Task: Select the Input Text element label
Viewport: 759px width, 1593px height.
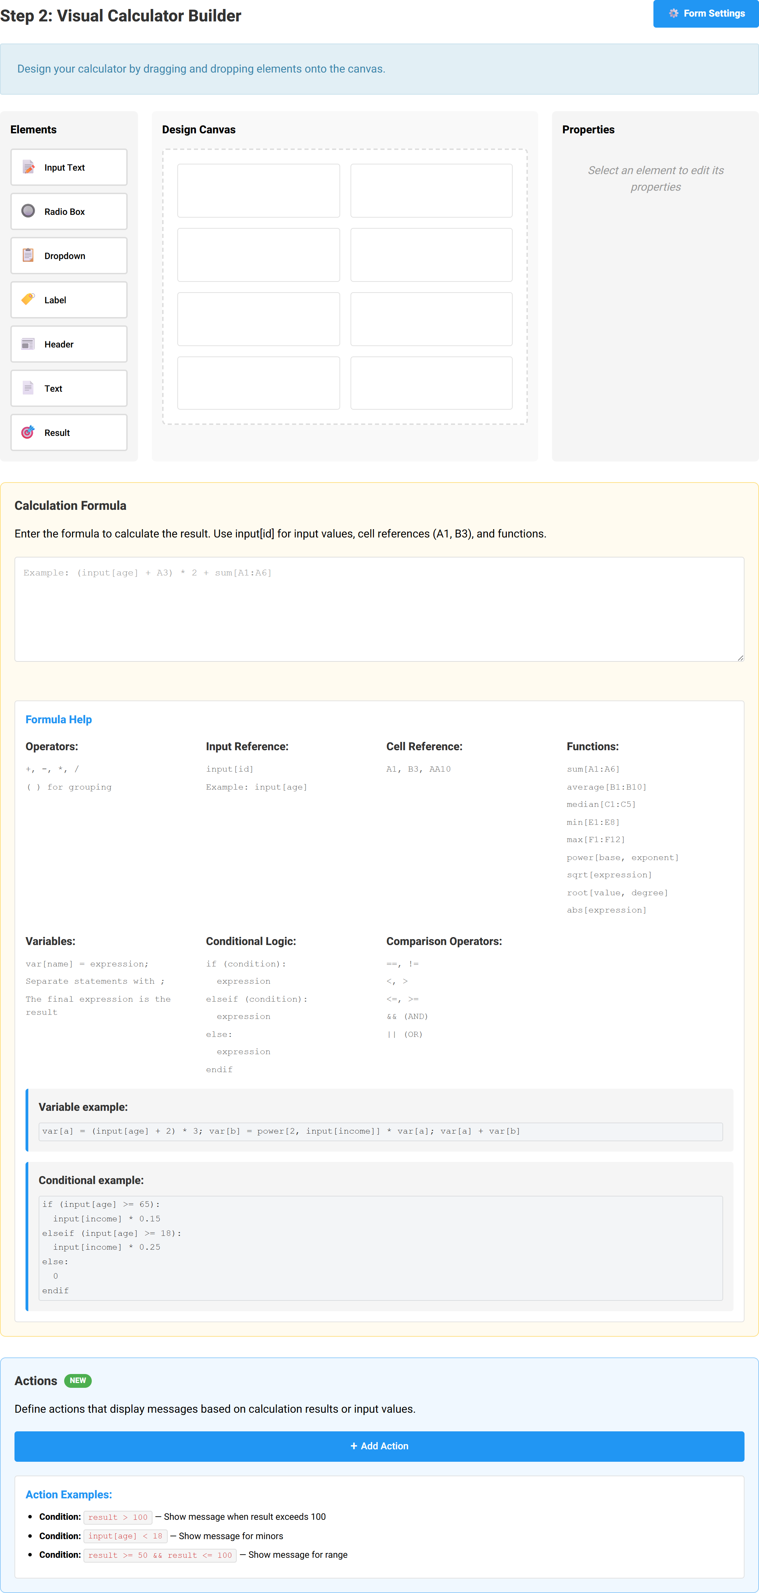Action: (x=64, y=168)
